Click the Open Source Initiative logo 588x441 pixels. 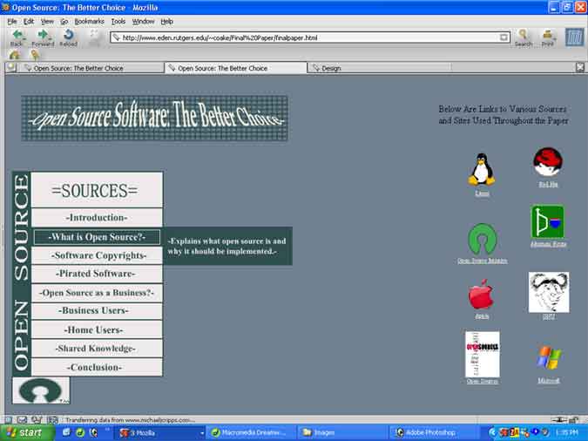tap(482, 239)
